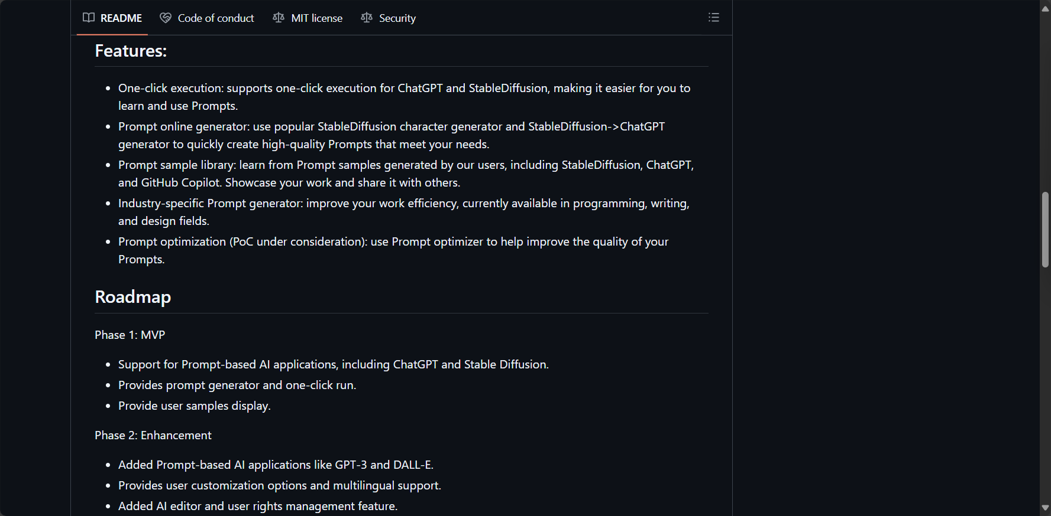This screenshot has width=1051, height=516.
Task: Click the Code of conduct heart icon
Action: coord(166,18)
